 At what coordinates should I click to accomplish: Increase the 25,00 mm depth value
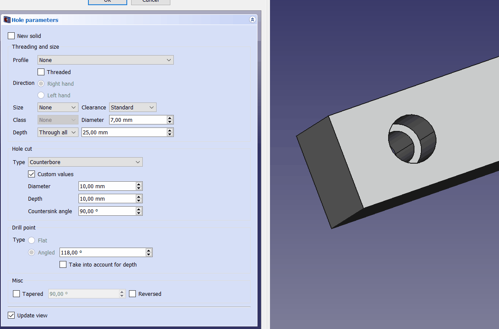[x=170, y=130]
